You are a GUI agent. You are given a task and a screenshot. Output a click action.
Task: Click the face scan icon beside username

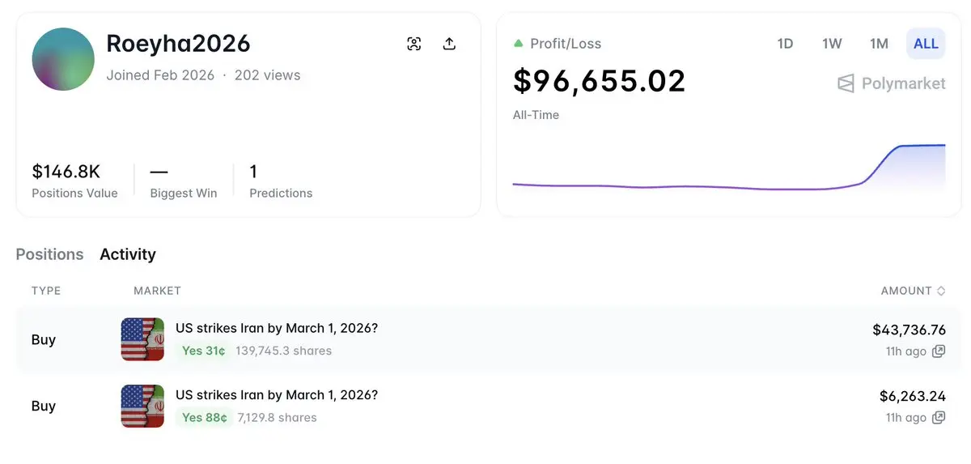coord(414,44)
